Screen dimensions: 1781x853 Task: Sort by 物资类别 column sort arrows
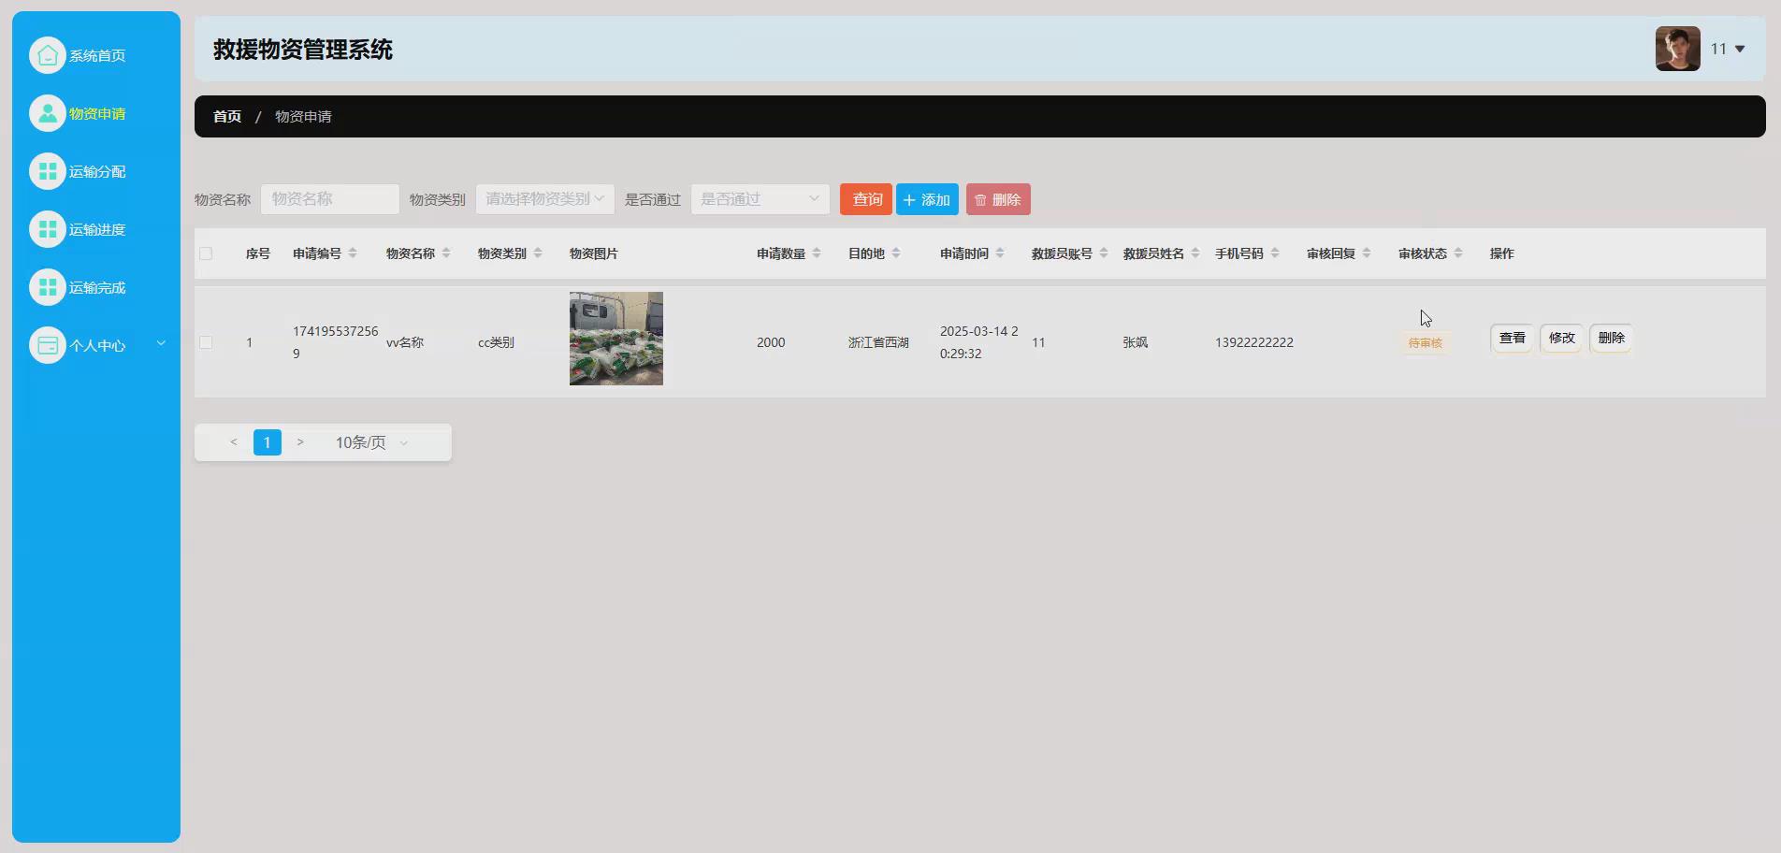pos(538,253)
